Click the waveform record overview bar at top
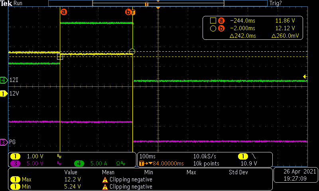Screen dimensions: 319x191 (x=158, y=3)
